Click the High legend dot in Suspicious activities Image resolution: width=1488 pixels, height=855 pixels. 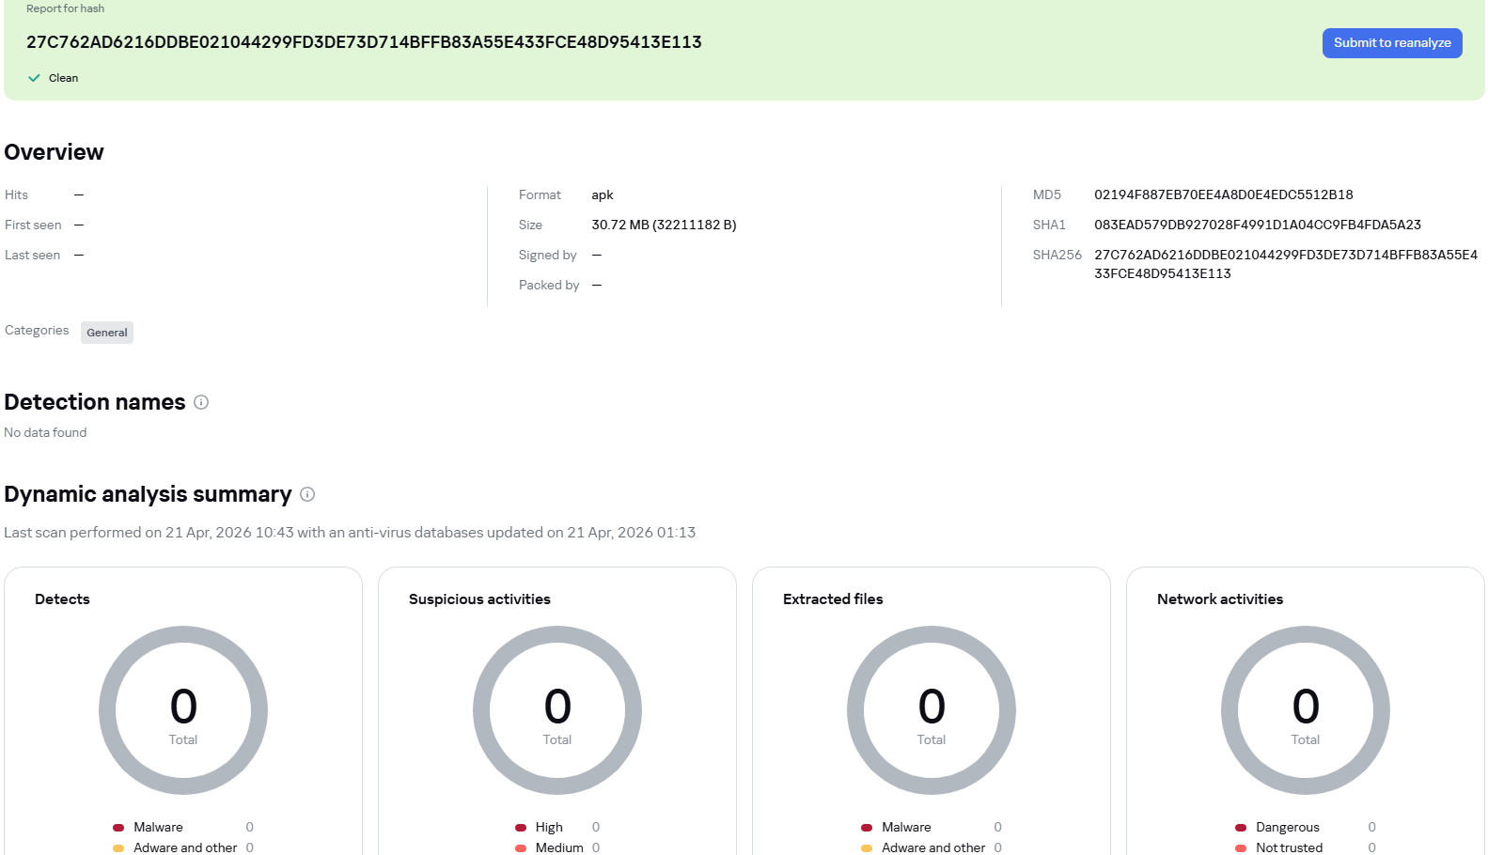tap(521, 828)
